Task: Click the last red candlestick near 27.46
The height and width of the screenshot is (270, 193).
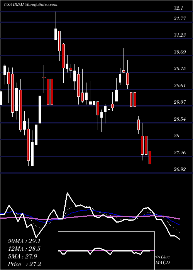Action: (x=150, y=157)
